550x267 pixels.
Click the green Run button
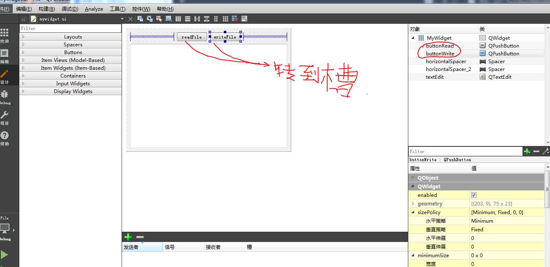pyautogui.click(x=4, y=255)
